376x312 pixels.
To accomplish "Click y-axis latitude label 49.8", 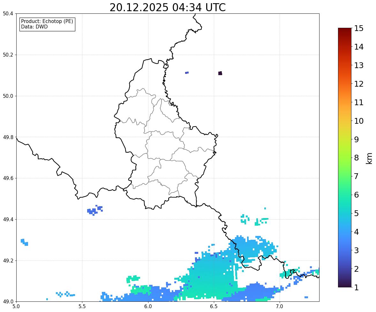I will point(8,137).
